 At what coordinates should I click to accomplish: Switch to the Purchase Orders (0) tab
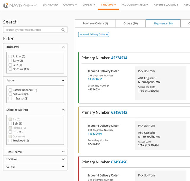(x=95, y=23)
